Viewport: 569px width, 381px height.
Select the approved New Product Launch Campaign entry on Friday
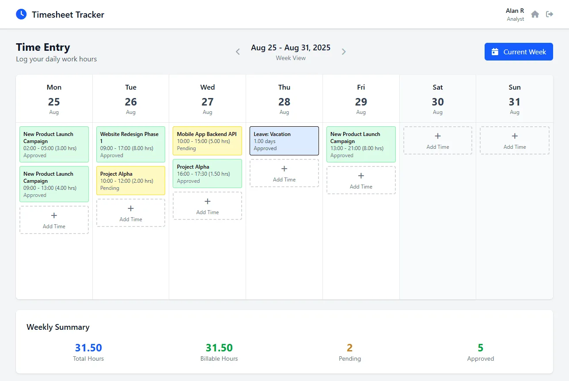pyautogui.click(x=361, y=144)
